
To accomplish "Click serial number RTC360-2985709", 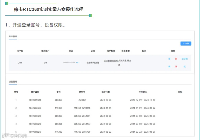I will point(82,132).
